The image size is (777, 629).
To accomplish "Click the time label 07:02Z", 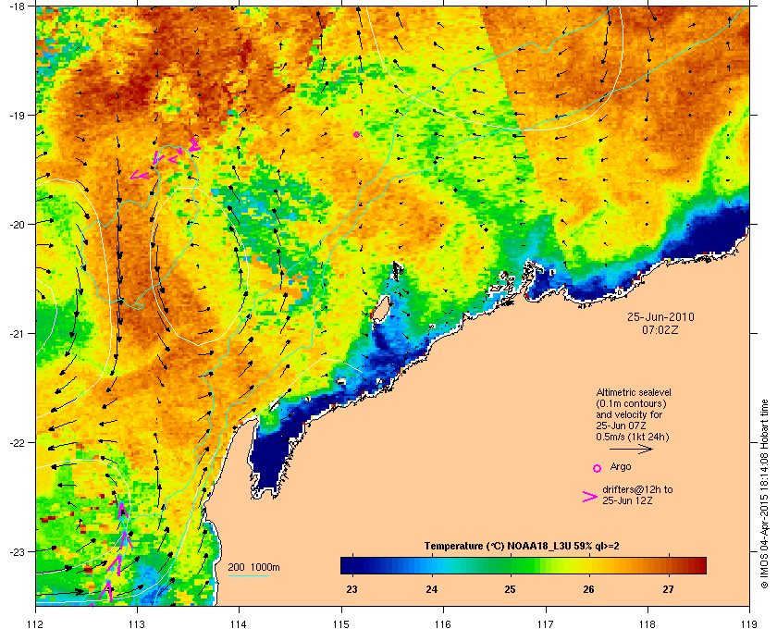I will (660, 329).
